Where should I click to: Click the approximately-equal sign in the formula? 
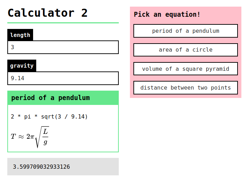tap(21, 137)
